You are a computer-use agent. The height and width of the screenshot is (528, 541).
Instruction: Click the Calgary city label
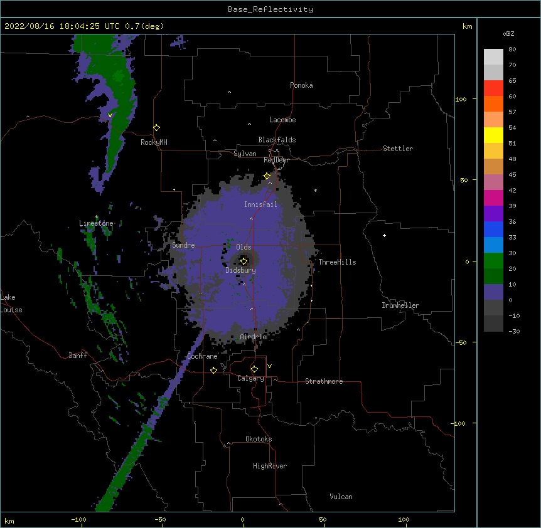click(x=250, y=378)
